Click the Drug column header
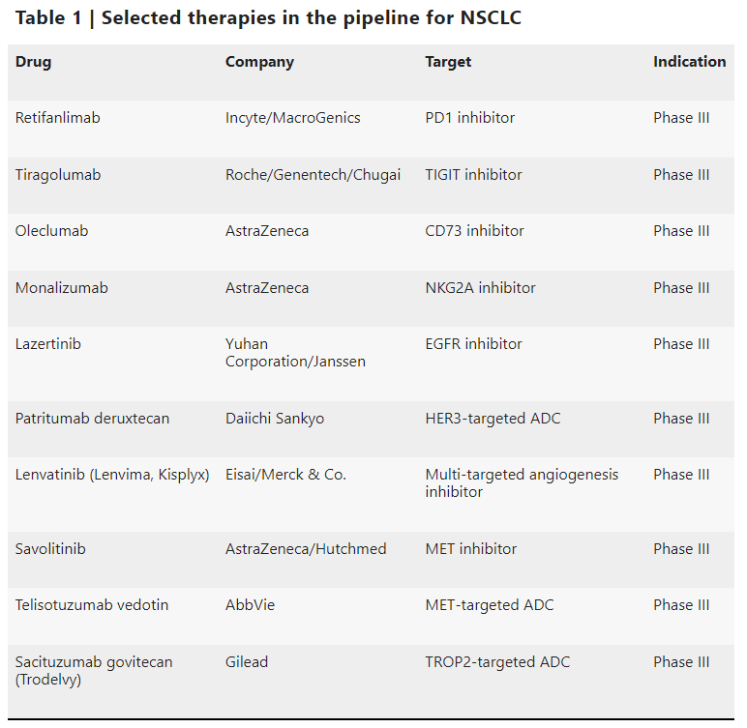This screenshot has height=728, width=747. [34, 62]
